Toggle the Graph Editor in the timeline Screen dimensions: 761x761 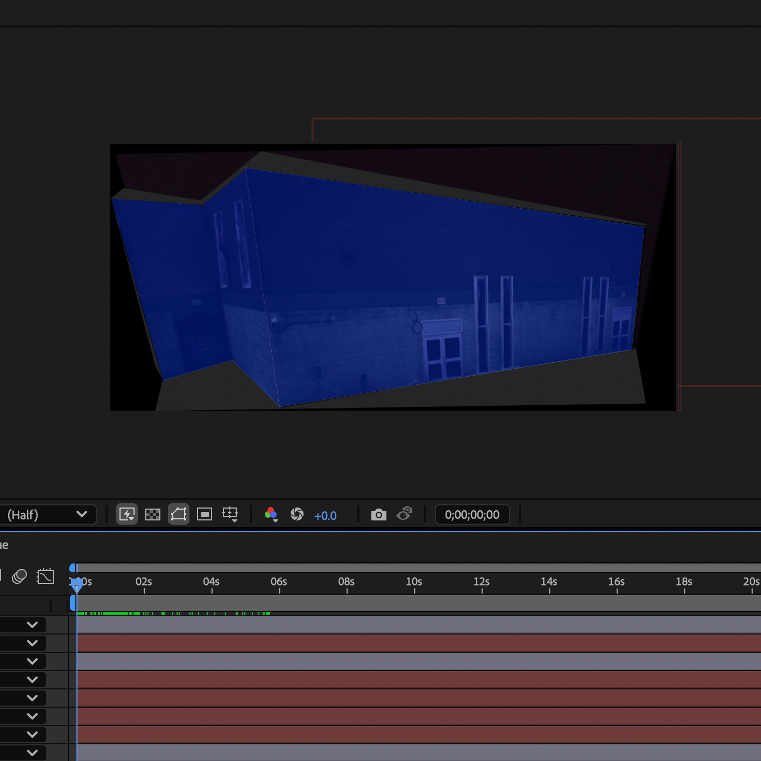(46, 575)
